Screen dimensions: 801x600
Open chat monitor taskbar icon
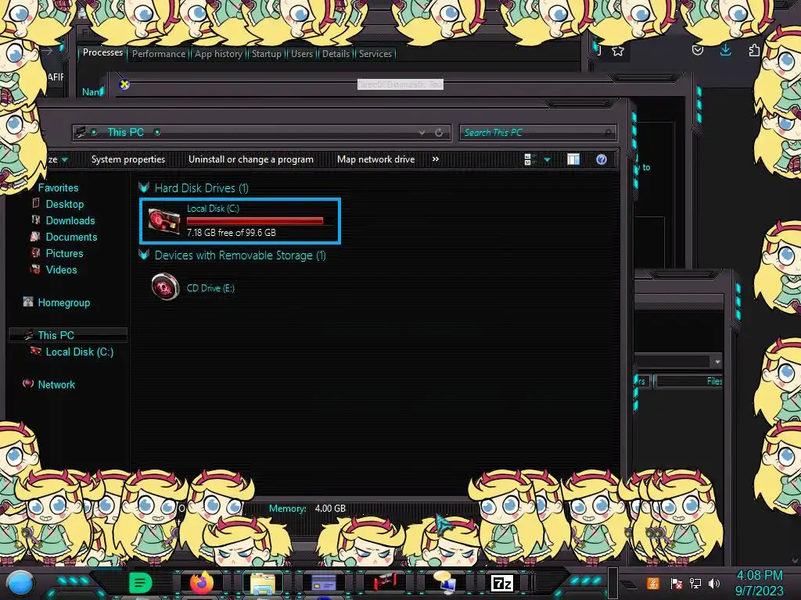pyautogui.click(x=445, y=582)
